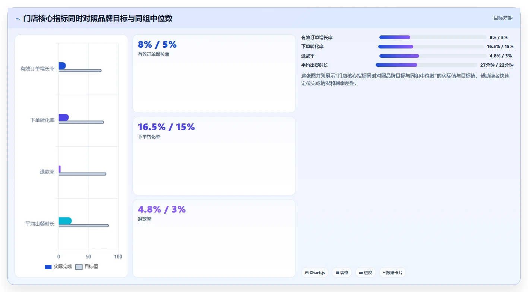Click the gray target bar for 平均出餐时长

[x=84, y=226]
